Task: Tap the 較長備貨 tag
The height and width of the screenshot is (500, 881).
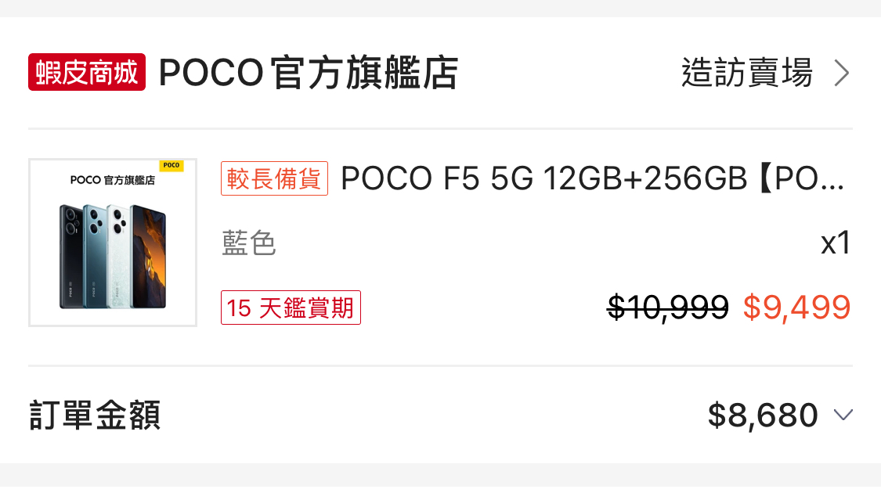Action: (275, 179)
